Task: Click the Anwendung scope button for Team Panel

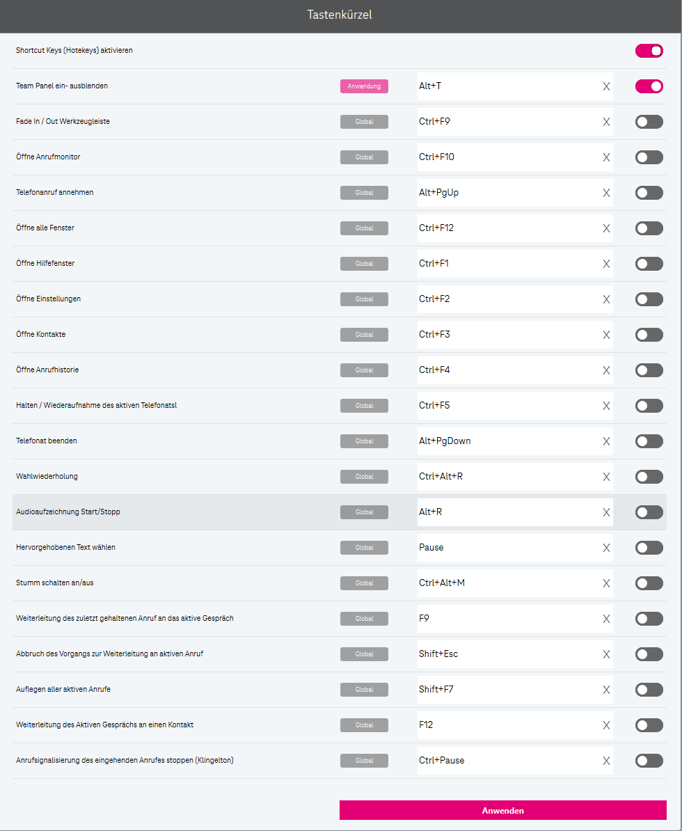Action: 364,86
